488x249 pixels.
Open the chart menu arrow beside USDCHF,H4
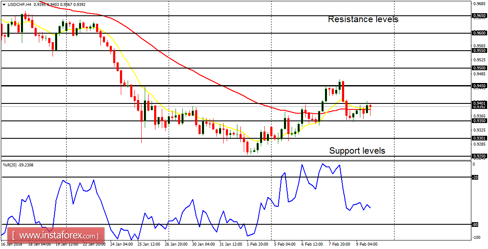4,5
